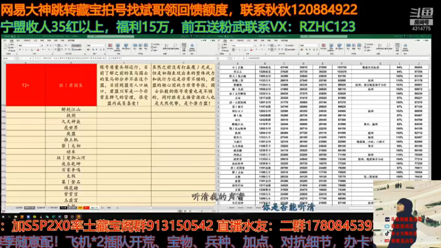Screen dimensions: 441x248
Task: Click Format cells icon in left Excel window
Action: pyautogui.click(x=146, y=46)
